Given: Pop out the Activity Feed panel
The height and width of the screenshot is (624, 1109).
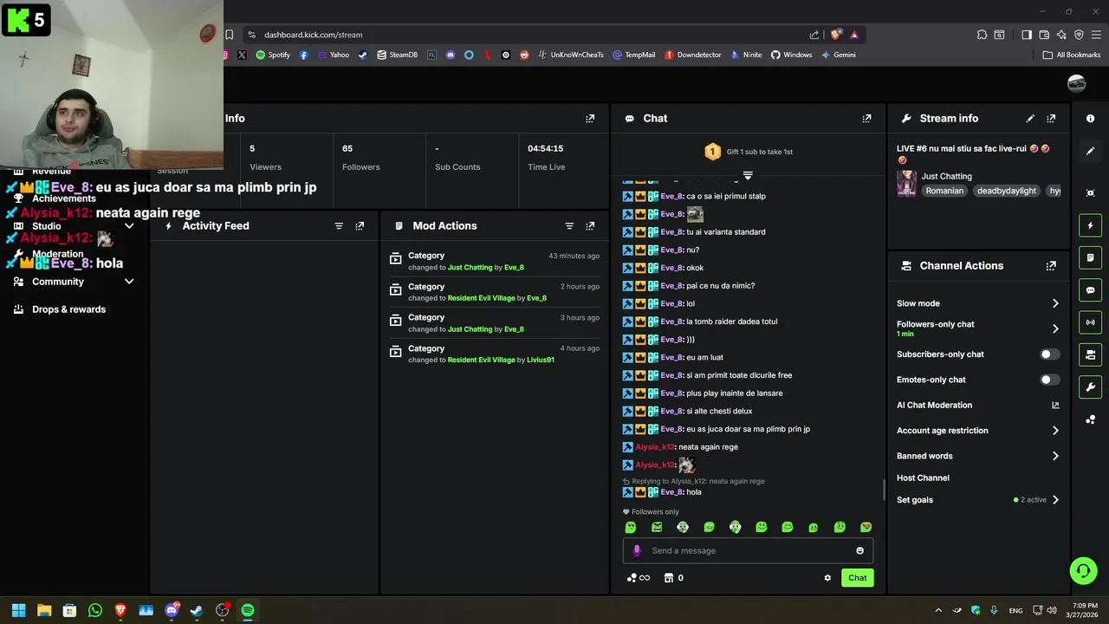Looking at the screenshot, I should tap(360, 226).
